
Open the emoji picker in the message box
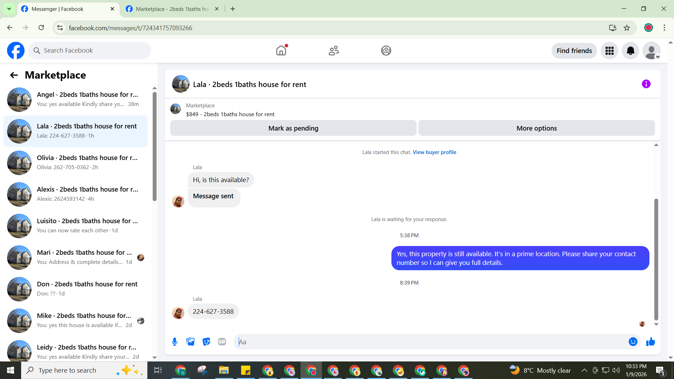pos(633,342)
